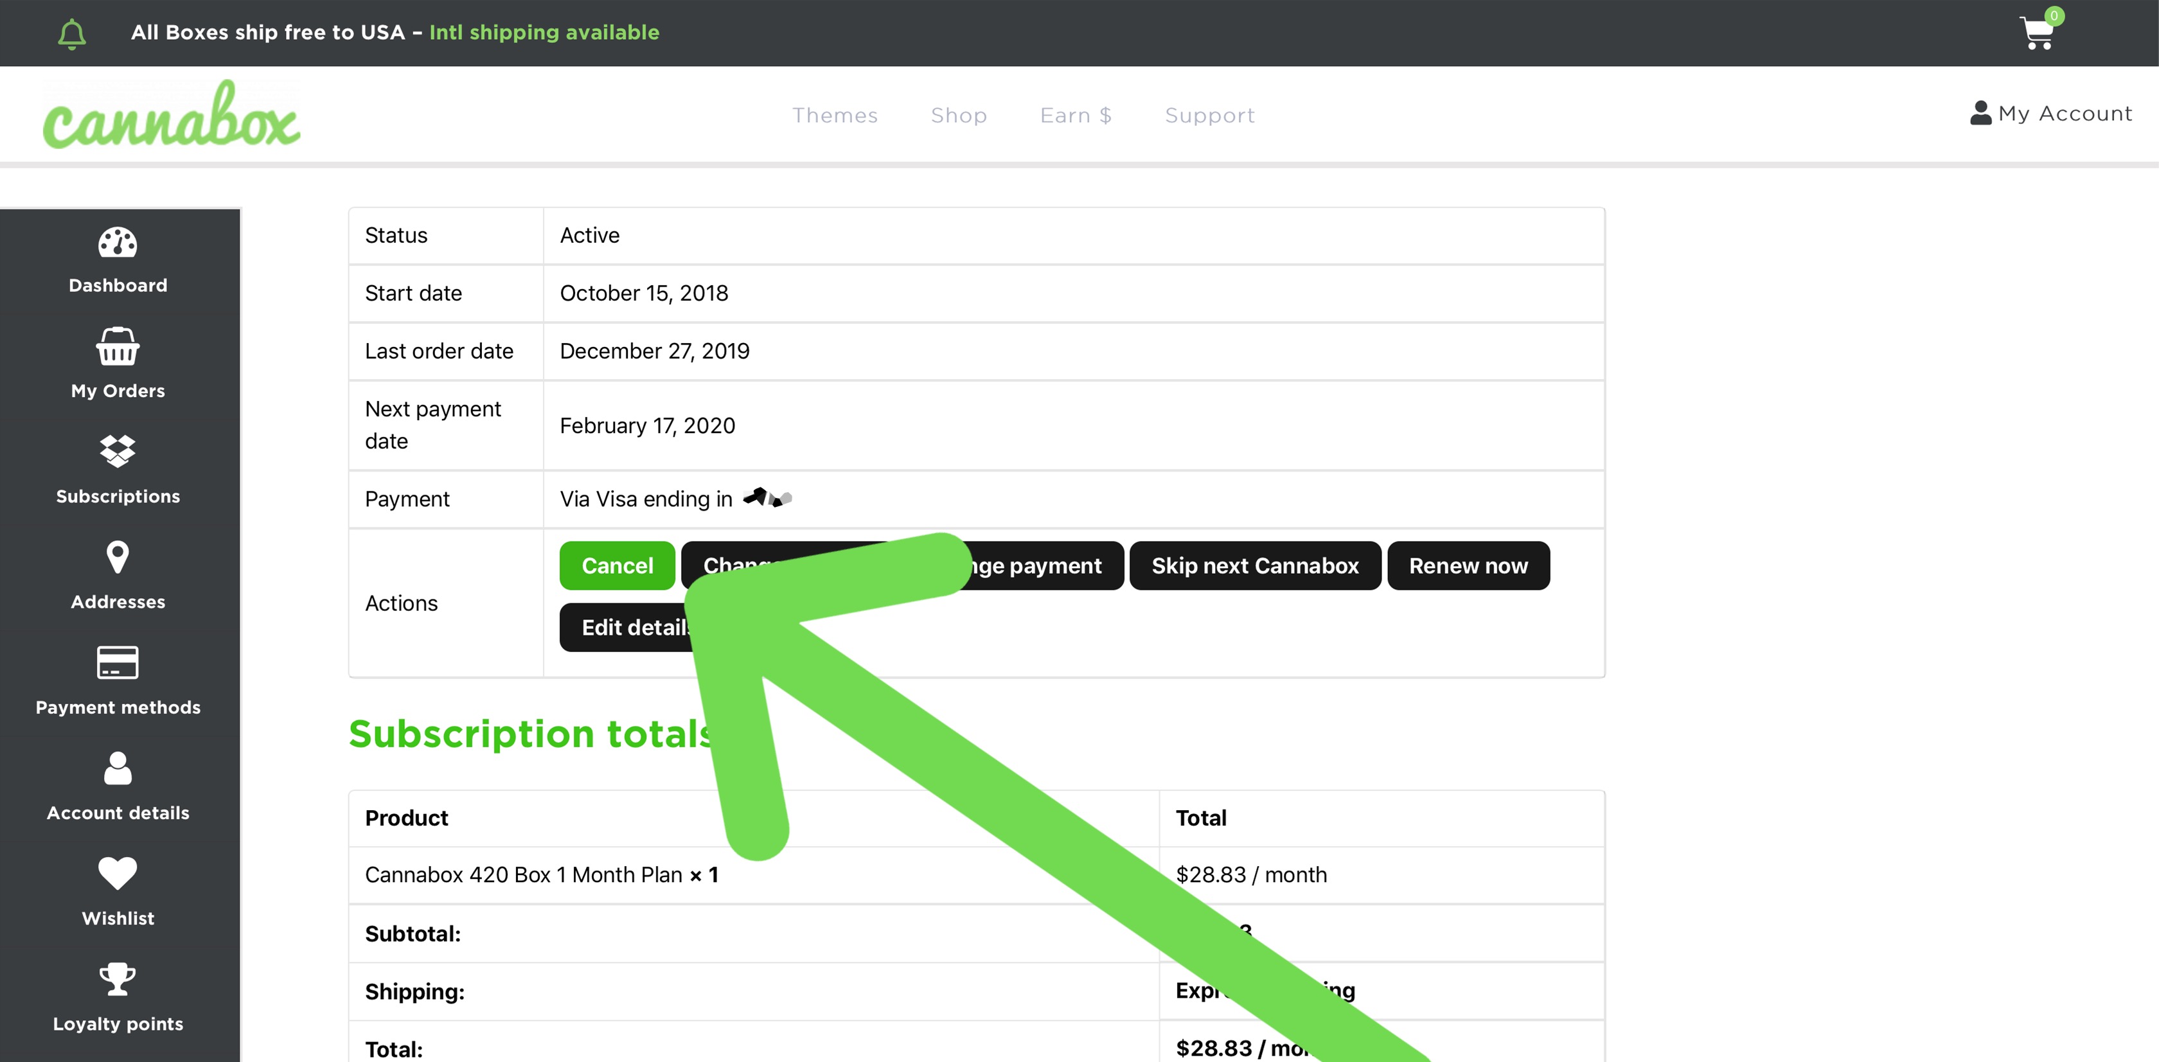The width and height of the screenshot is (2159, 1062).
Task: Click the Shipping: row label
Action: click(x=415, y=991)
